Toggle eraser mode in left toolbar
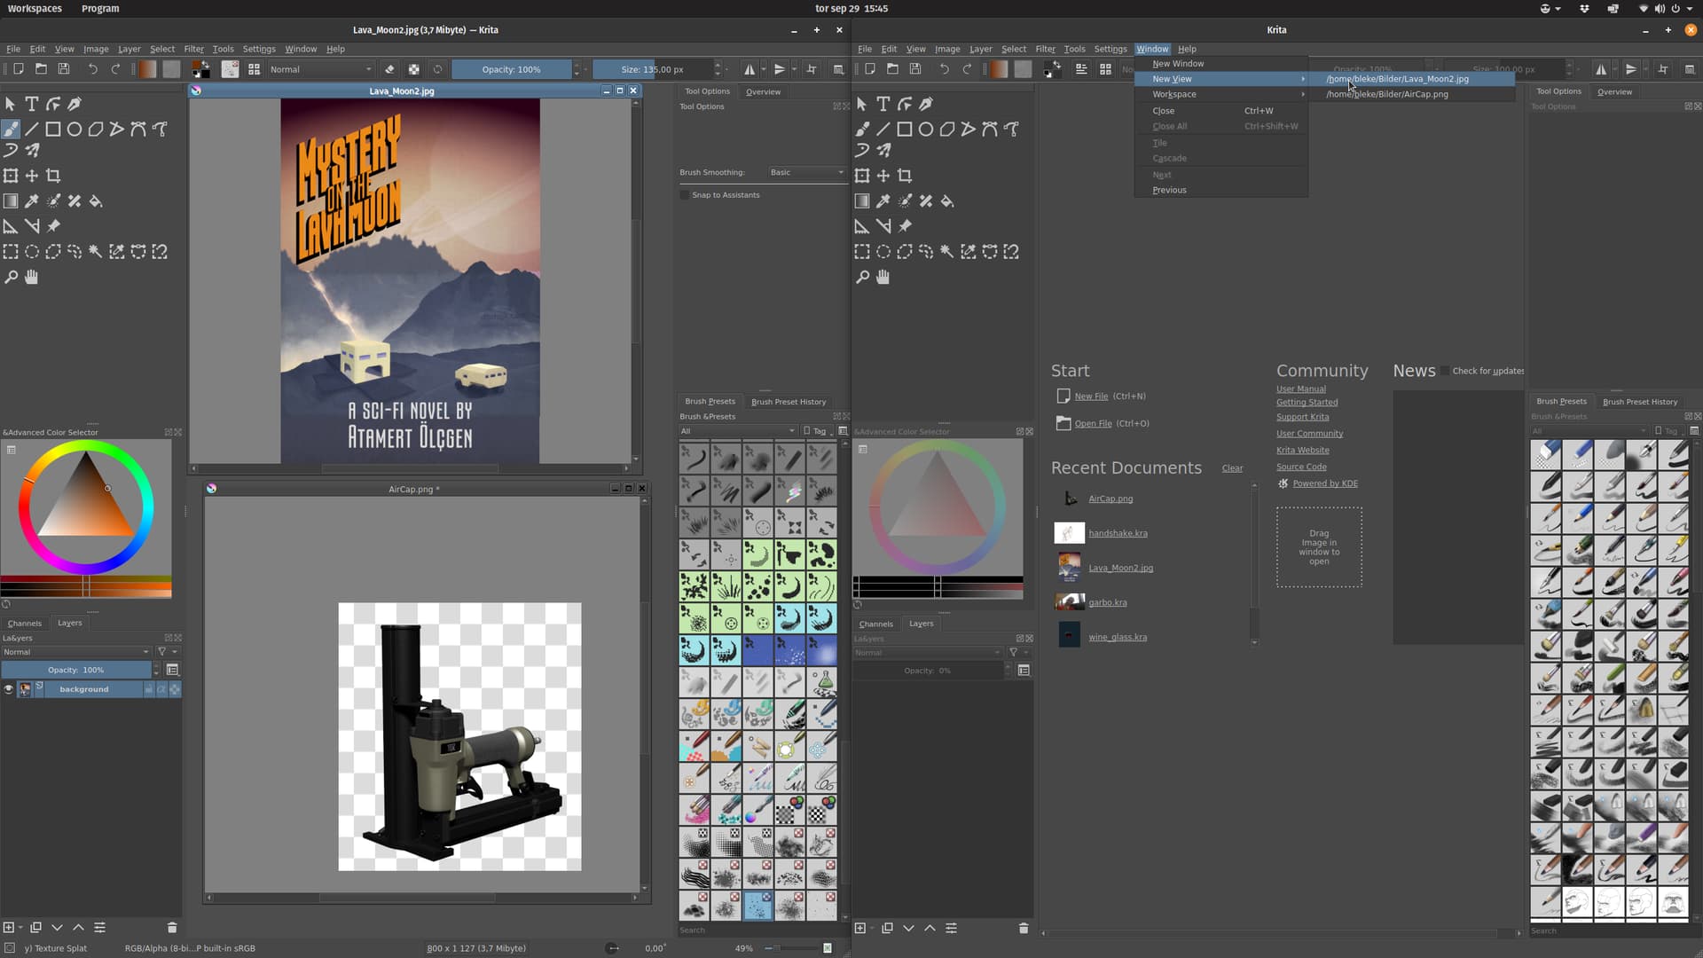This screenshot has width=1703, height=958. pos(389,69)
